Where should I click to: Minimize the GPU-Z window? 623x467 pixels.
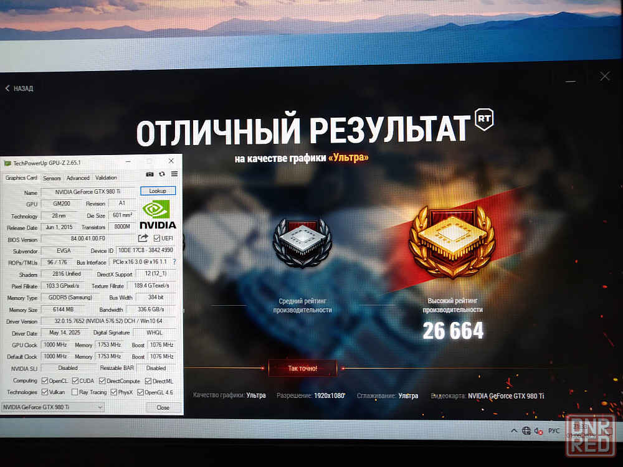click(x=128, y=162)
